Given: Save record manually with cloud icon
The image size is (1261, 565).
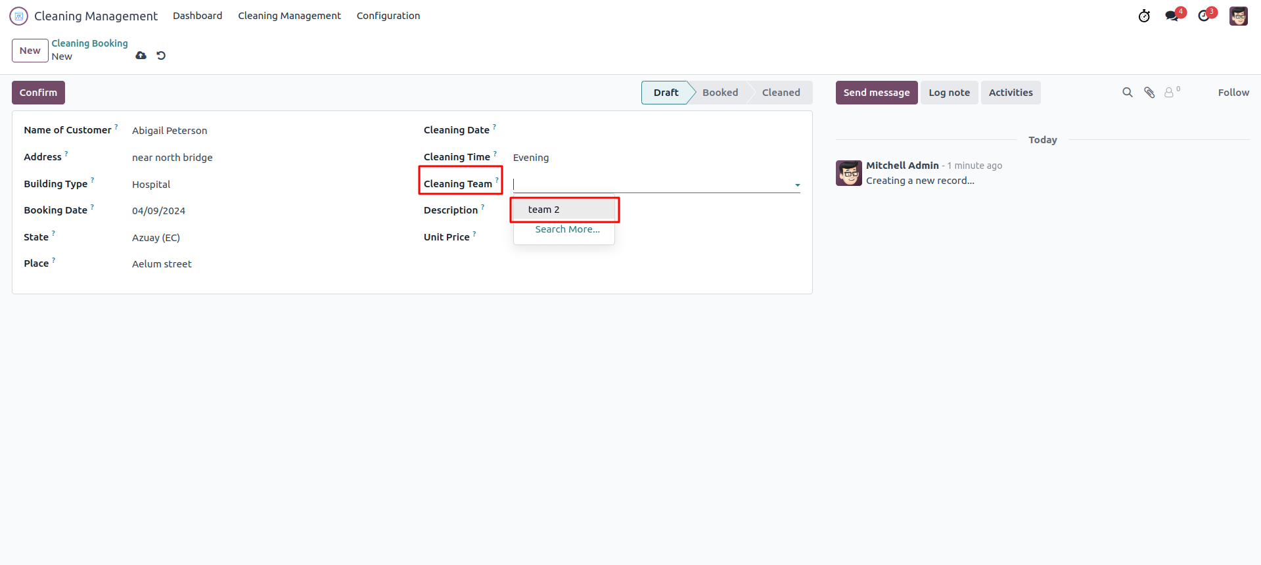Looking at the screenshot, I should point(141,56).
